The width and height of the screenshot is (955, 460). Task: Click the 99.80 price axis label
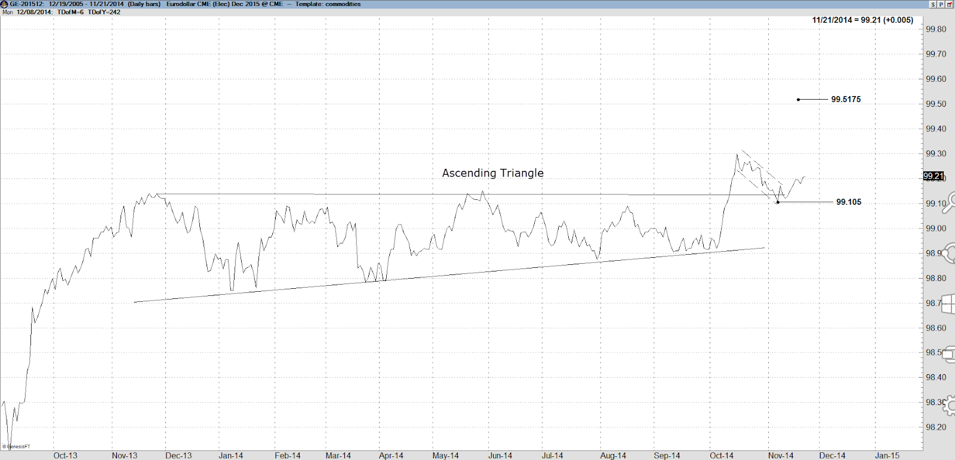pyautogui.click(x=935, y=29)
